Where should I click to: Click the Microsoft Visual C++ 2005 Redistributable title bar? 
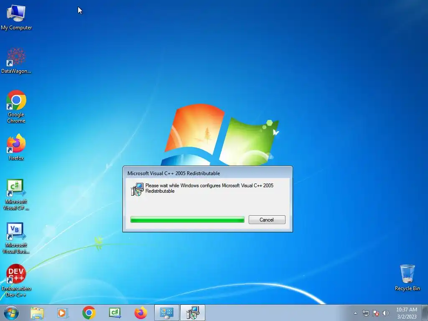pos(207,173)
